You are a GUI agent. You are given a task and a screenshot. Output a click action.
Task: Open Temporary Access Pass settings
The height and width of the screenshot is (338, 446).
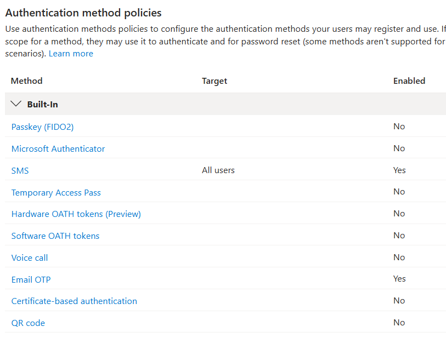click(x=56, y=192)
